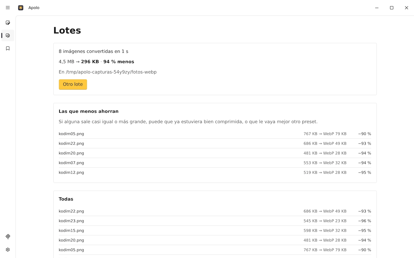
Task: Click the −96 % value for kodim23.png
Action: (x=365, y=221)
